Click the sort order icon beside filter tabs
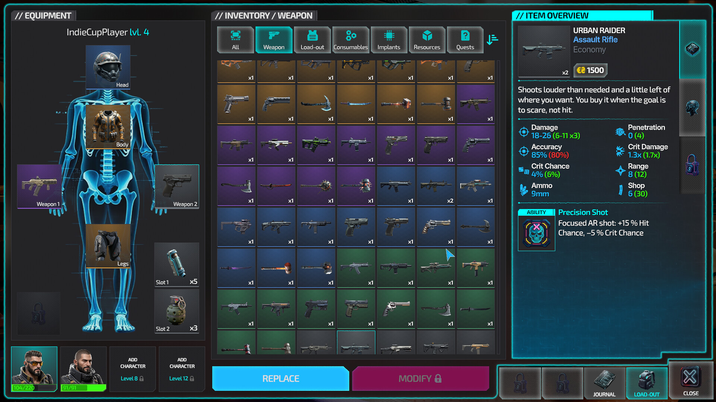716x402 pixels. 493,39
